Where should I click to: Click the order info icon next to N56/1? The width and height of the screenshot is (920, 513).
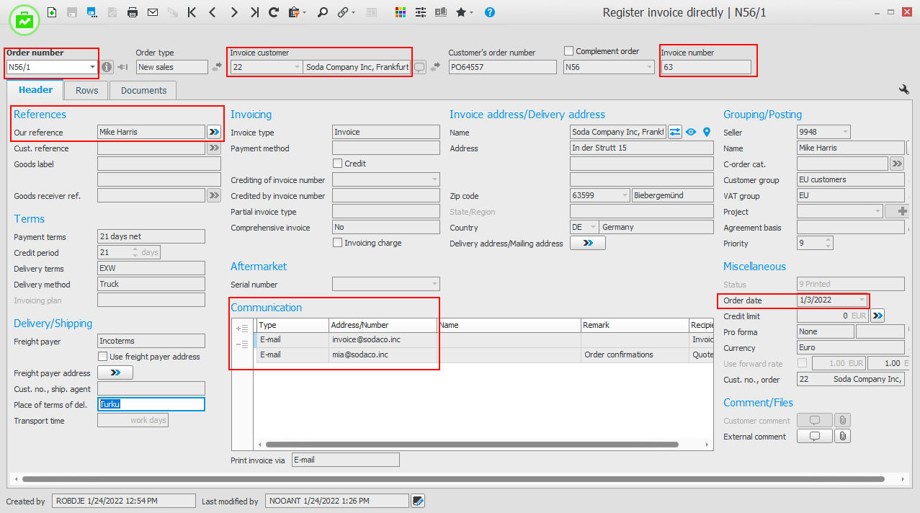pos(107,67)
